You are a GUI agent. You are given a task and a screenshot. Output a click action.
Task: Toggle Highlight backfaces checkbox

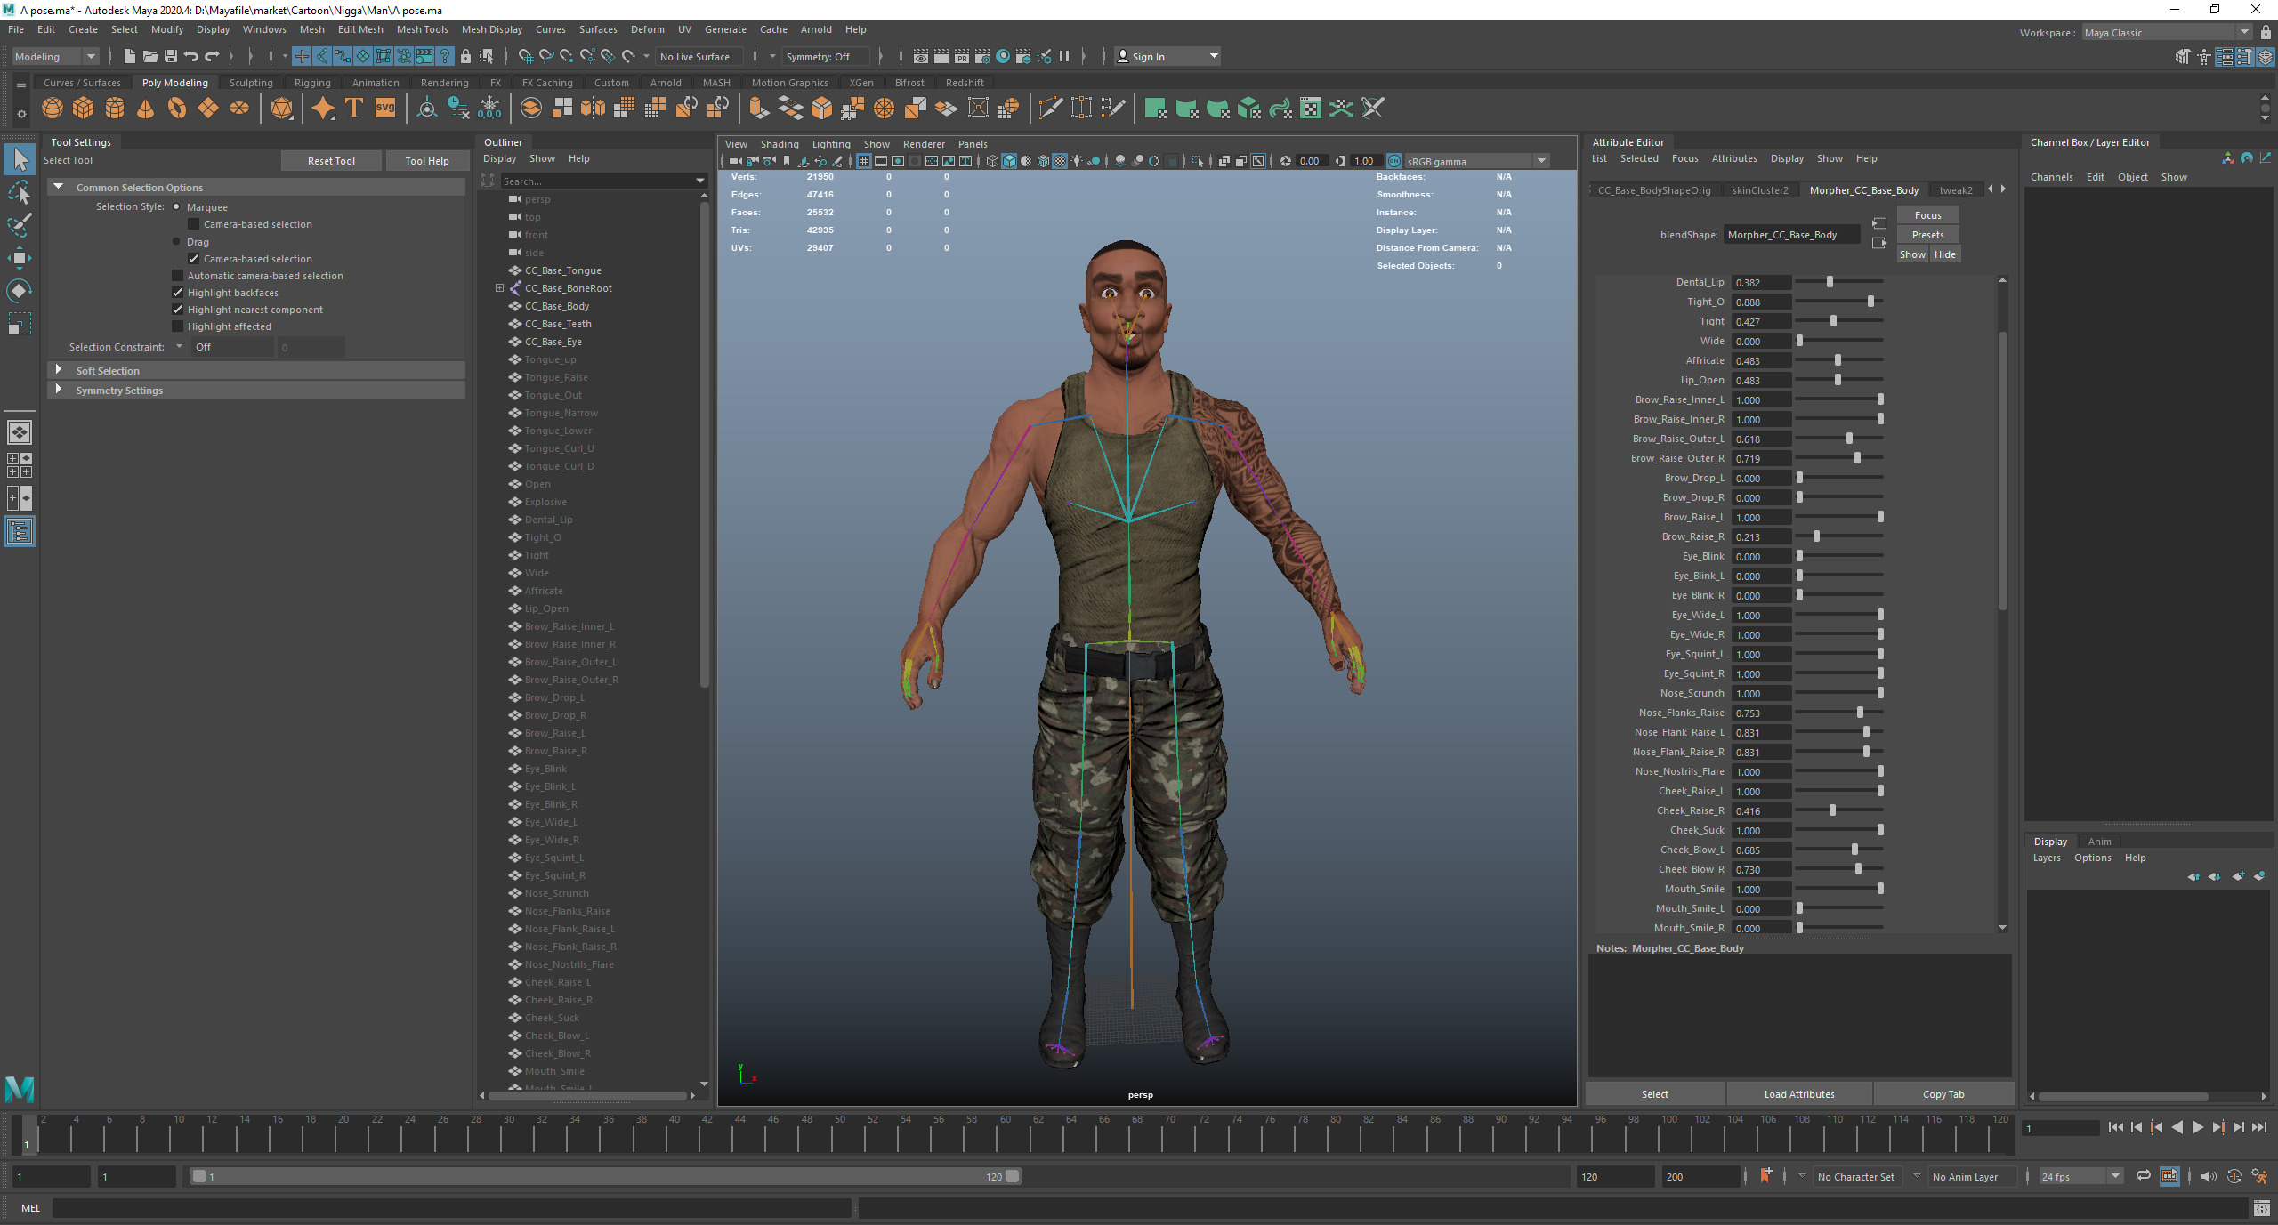[x=178, y=293]
